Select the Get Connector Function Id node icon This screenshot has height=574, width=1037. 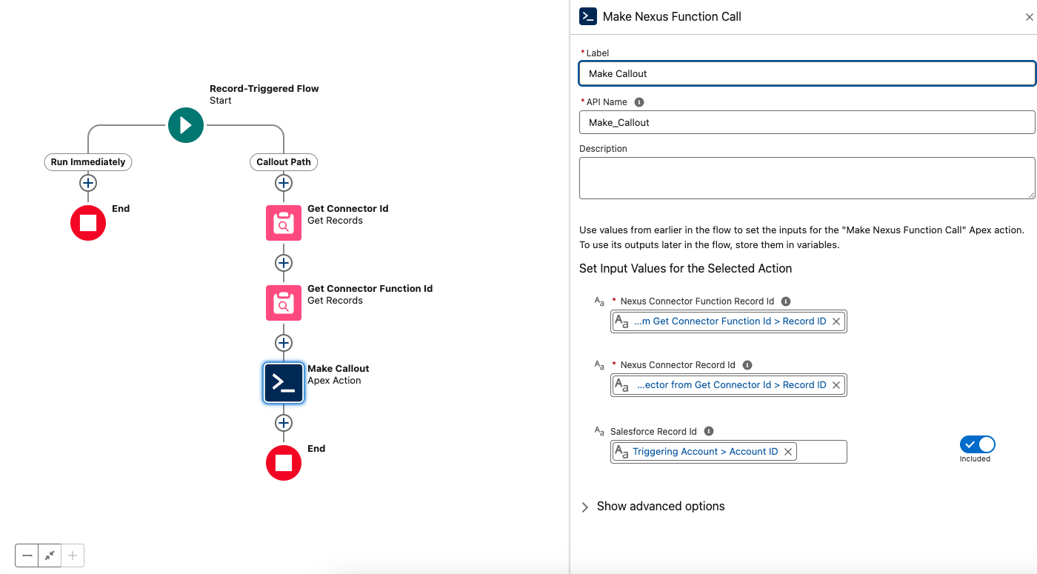point(284,303)
